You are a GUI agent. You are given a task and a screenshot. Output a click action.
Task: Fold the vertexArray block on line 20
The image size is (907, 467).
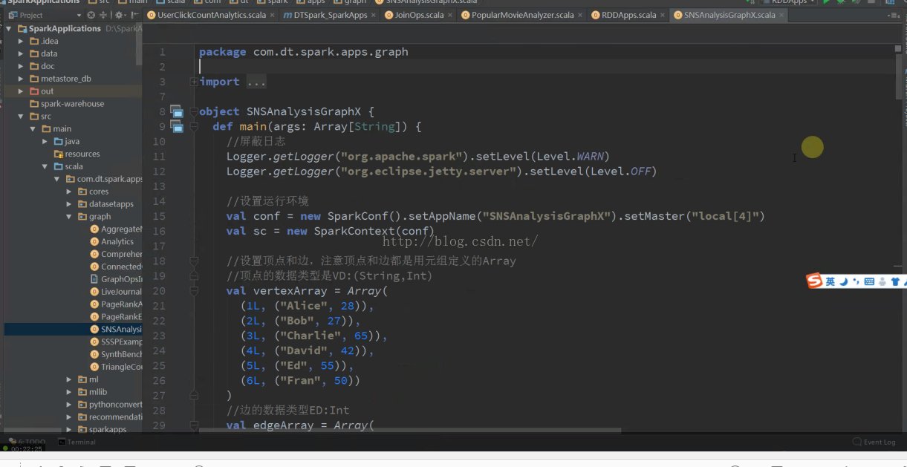194,291
